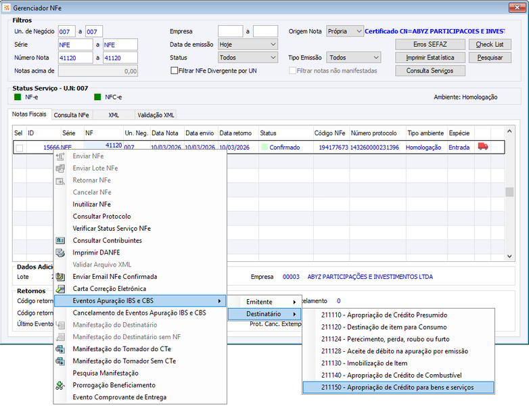Click the green NF-e service status indicator
The image size is (529, 406).
tap(18, 97)
